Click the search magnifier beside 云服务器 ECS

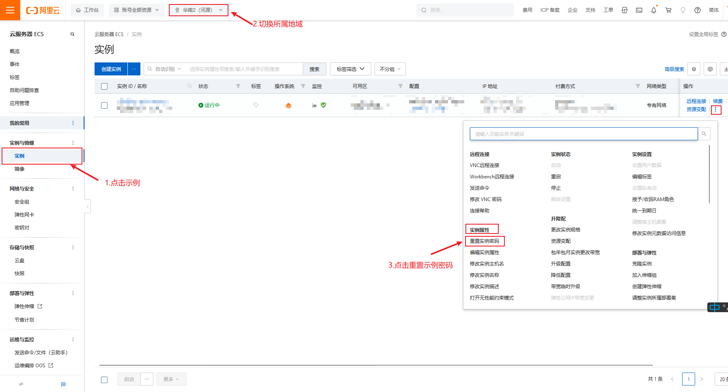(72, 34)
